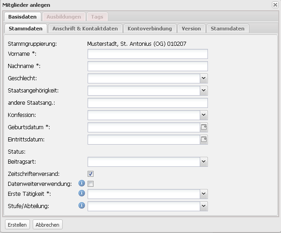Open the Eintrittsdatum calendar picker
281x233 pixels.
[x=204, y=140]
